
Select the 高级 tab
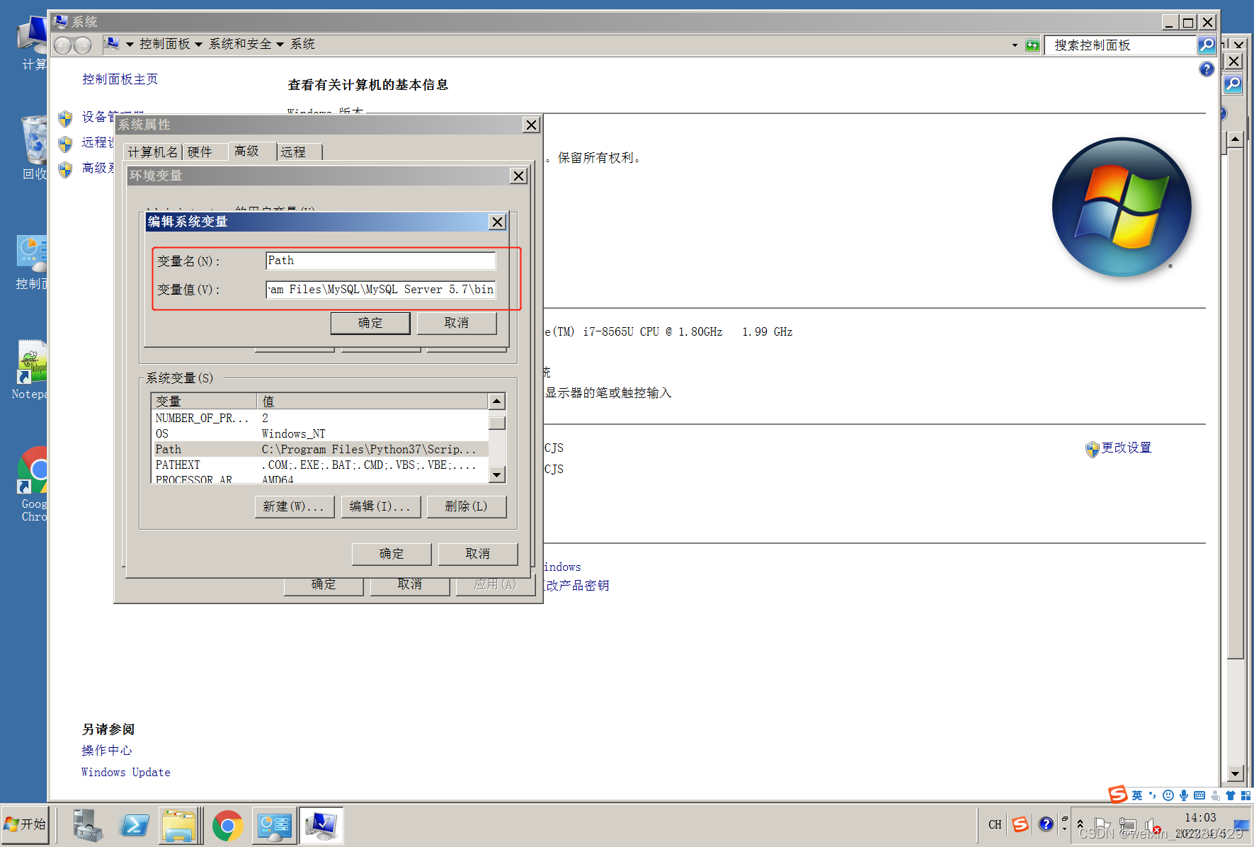[253, 152]
